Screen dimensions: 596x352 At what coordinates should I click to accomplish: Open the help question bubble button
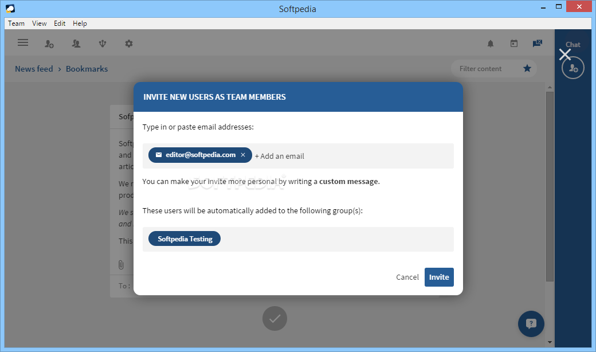531,323
